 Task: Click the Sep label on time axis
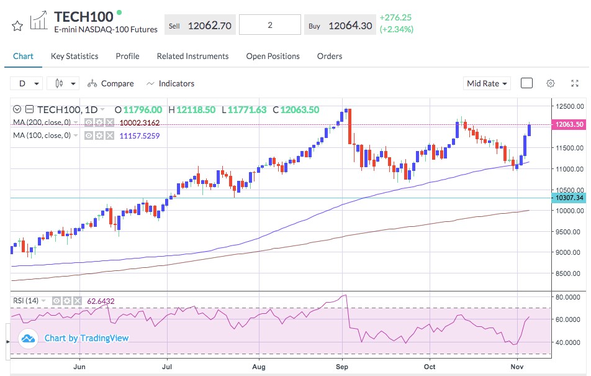(342, 367)
